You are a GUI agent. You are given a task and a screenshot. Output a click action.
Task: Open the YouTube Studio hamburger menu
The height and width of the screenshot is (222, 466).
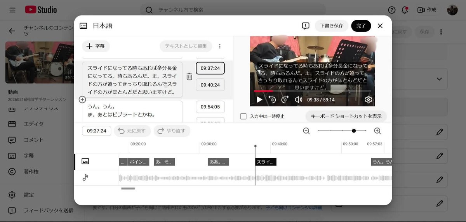[x=12, y=10]
